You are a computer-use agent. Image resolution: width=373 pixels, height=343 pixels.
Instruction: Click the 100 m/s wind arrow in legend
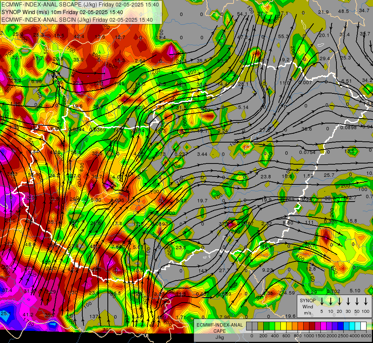coord(366,301)
